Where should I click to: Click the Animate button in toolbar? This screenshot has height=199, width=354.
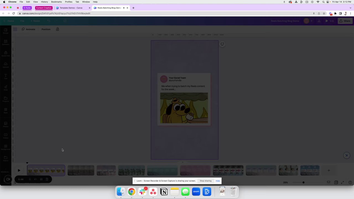click(x=28, y=29)
